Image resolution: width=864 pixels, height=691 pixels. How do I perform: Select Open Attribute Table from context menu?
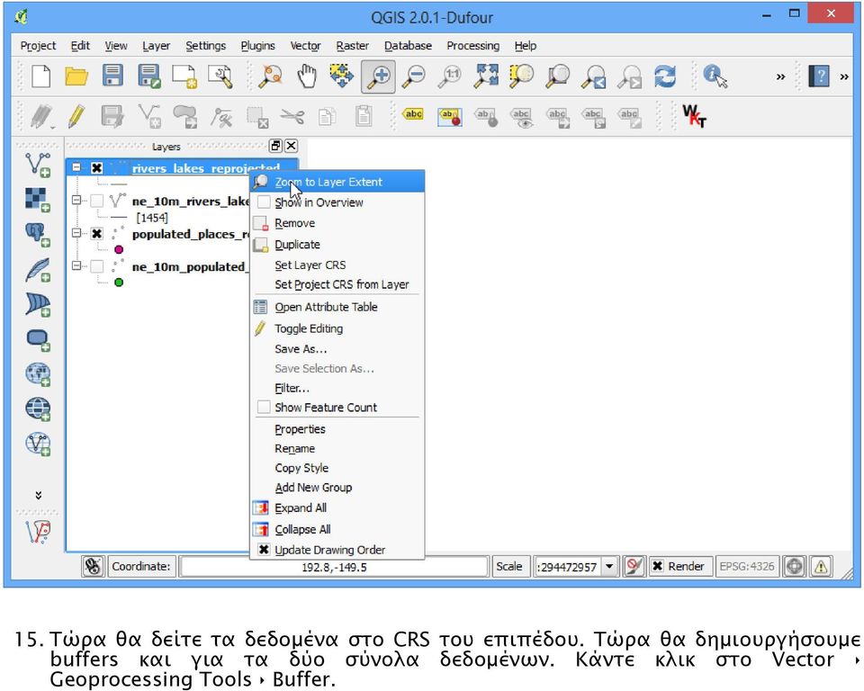(x=337, y=307)
